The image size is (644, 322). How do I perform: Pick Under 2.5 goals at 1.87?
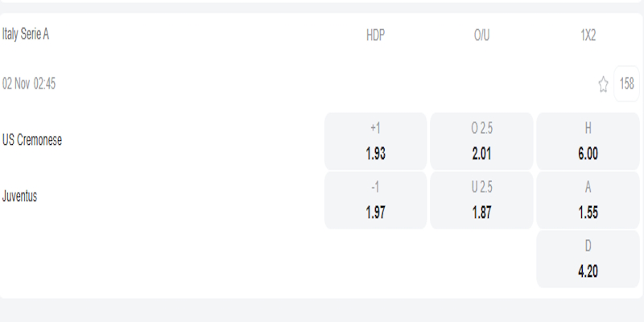(x=481, y=200)
